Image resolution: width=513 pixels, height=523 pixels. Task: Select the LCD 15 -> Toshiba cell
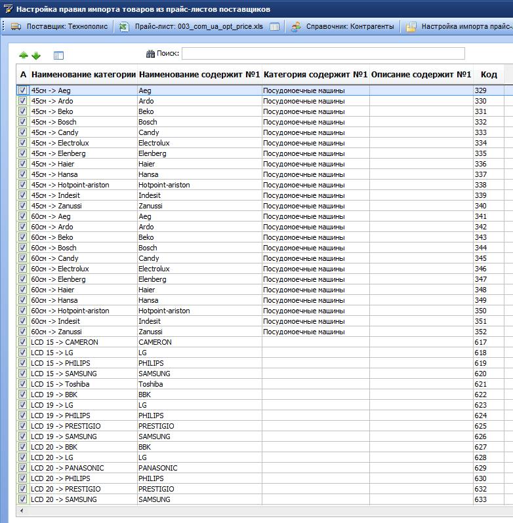83,384
